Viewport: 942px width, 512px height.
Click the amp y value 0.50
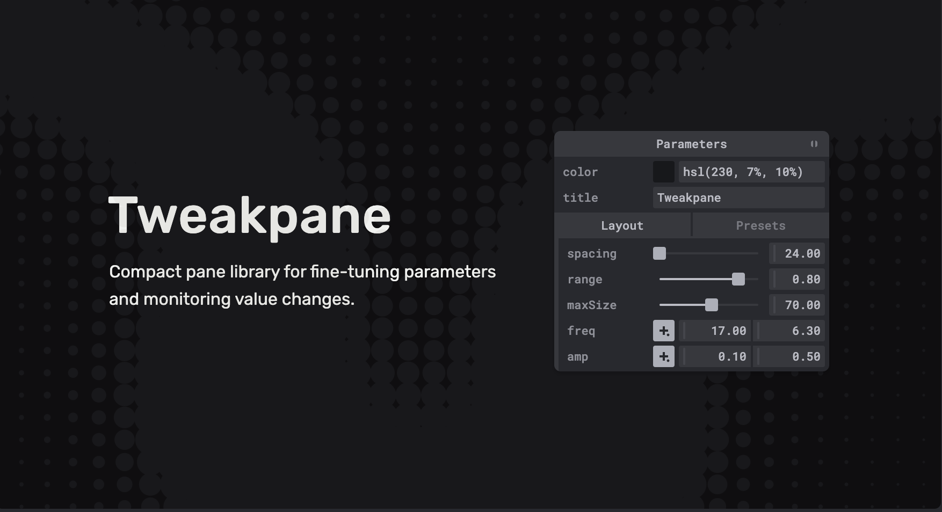point(789,356)
